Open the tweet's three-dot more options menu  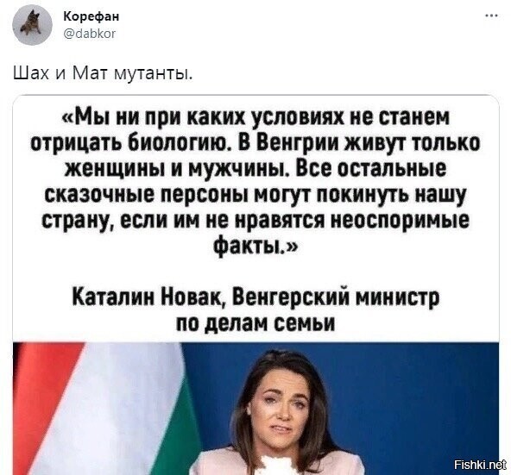pyautogui.click(x=491, y=16)
